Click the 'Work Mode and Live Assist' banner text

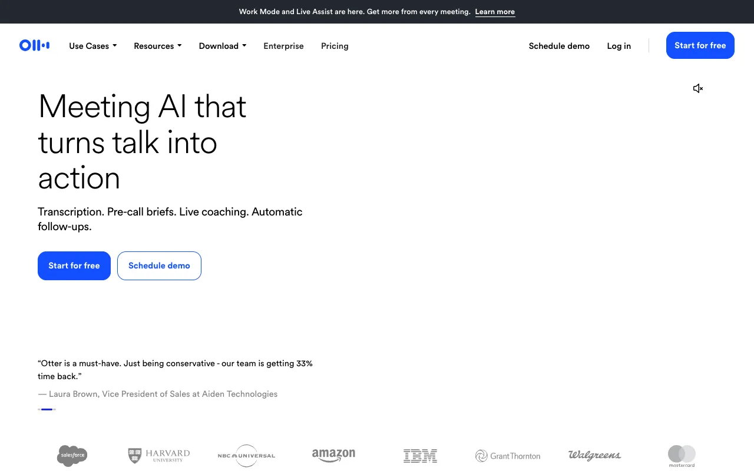(355, 12)
